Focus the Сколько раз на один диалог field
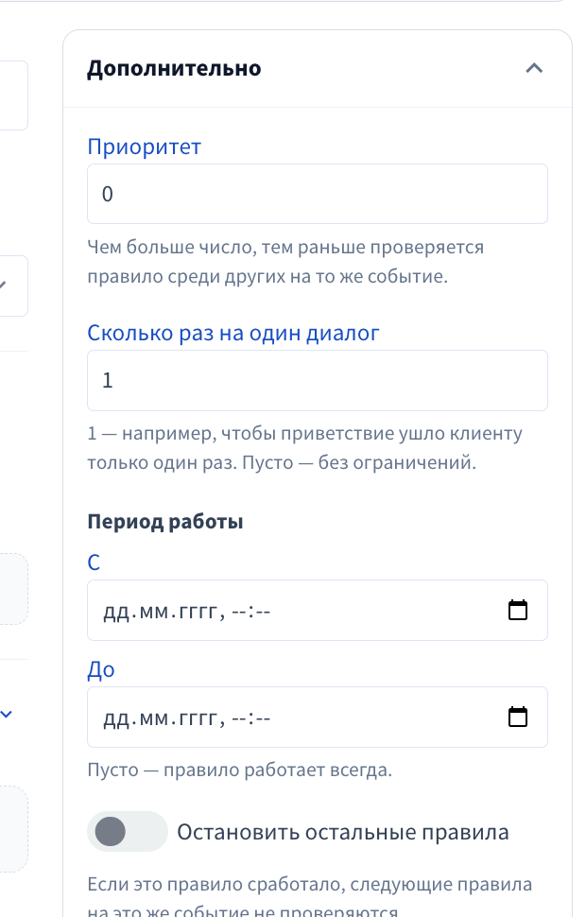The width and height of the screenshot is (586, 917). pos(317,380)
